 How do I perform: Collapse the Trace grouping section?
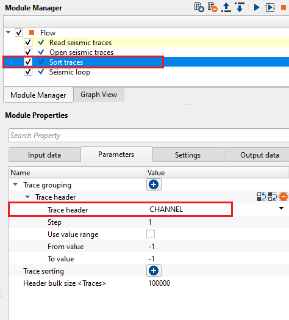tap(15, 184)
